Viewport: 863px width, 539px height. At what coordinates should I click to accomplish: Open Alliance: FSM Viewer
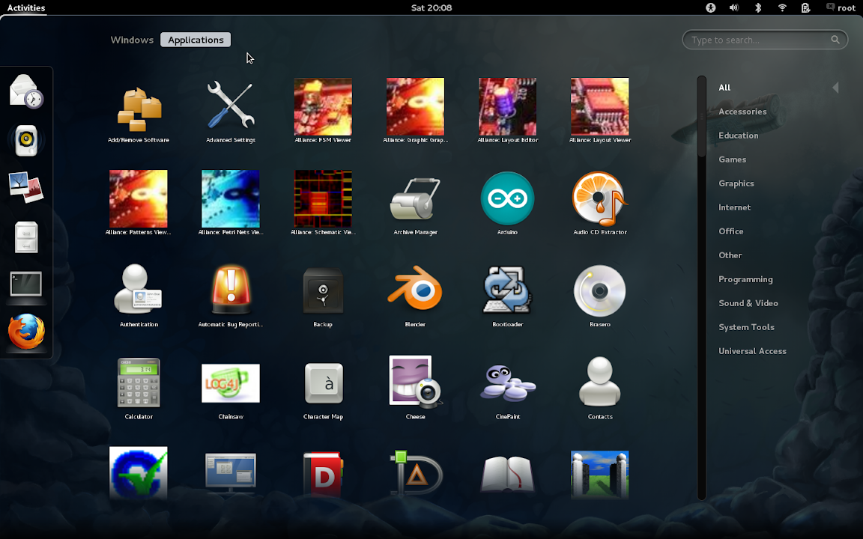click(323, 109)
